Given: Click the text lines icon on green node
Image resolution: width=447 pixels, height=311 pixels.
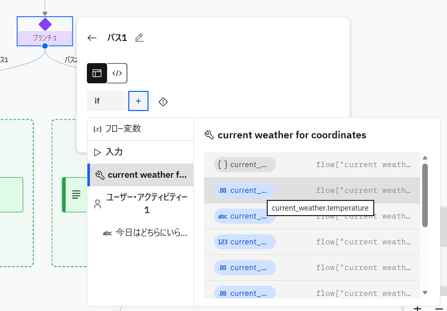Looking at the screenshot, I should point(76,194).
